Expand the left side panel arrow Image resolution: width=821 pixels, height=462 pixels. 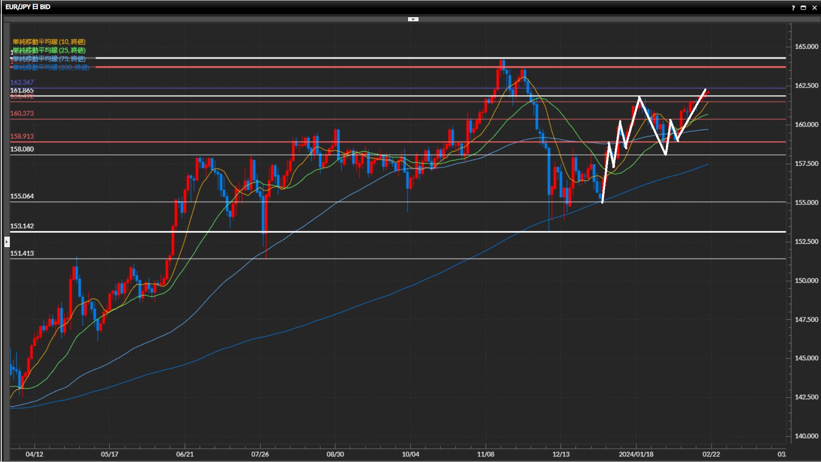(7, 242)
